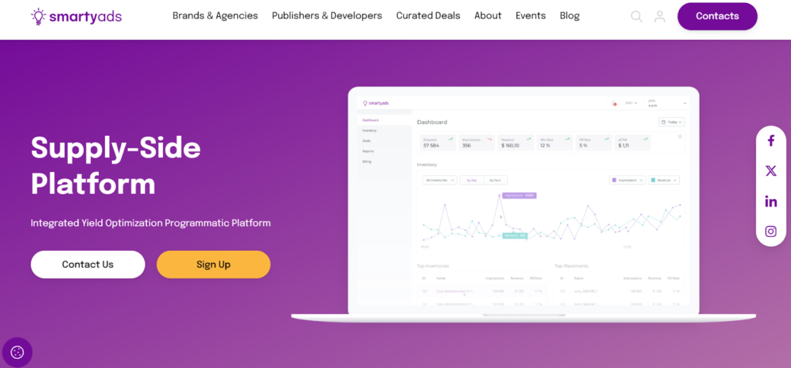Click the yellow Sign Up button
Viewport: 791px width, 368px height.
213,265
